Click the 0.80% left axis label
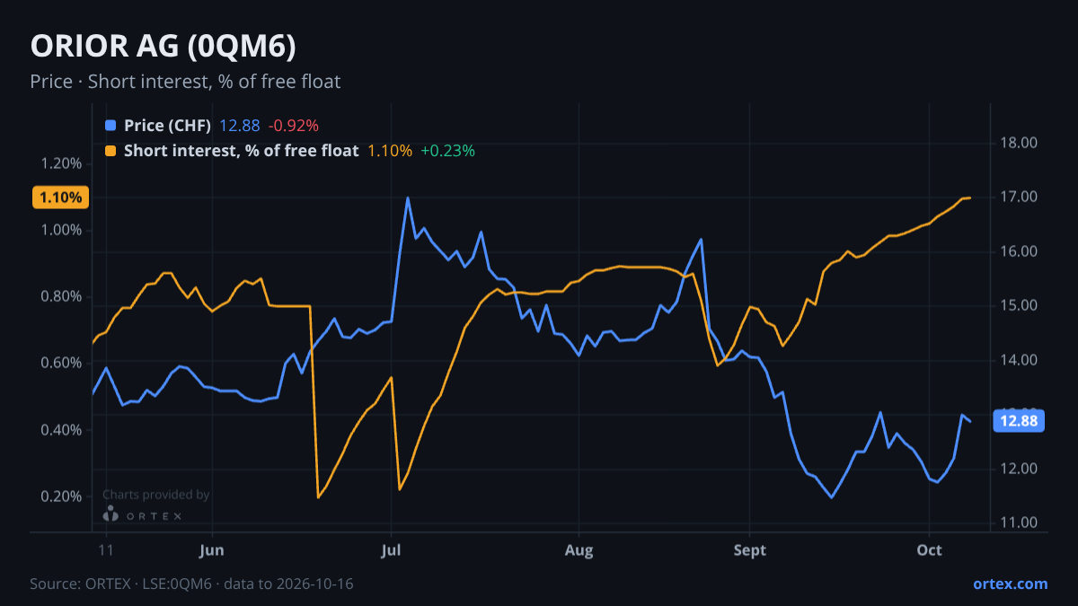The height and width of the screenshot is (606, 1078). 61,296
